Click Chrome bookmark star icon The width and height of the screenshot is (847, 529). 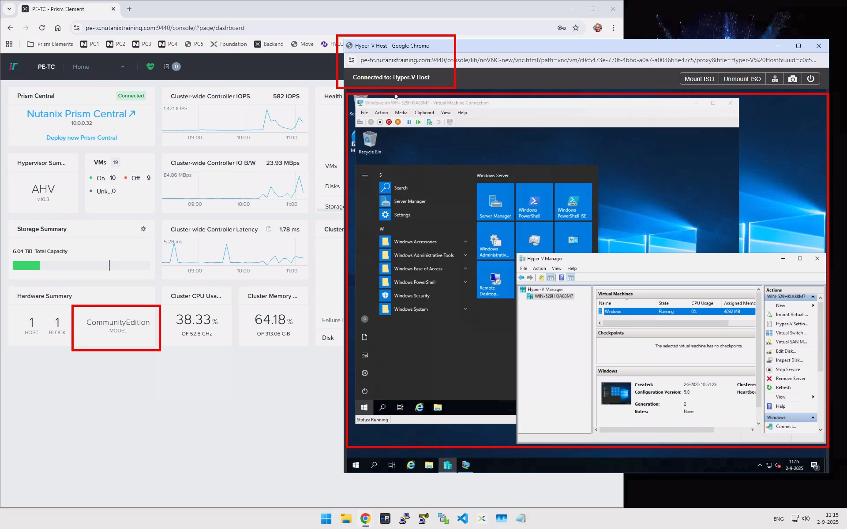pyautogui.click(x=576, y=28)
